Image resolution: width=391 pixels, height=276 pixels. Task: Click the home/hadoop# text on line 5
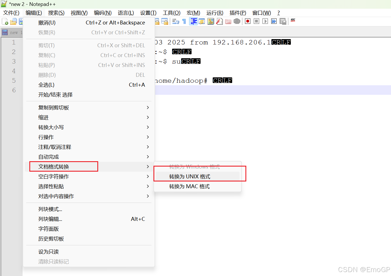[x=181, y=81]
